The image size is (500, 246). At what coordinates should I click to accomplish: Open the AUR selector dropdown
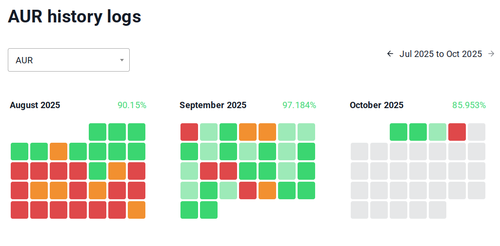click(x=69, y=60)
